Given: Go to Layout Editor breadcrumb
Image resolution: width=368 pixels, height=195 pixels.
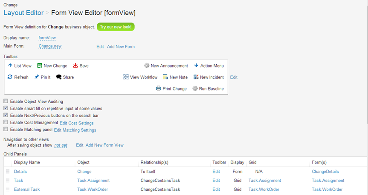Looking at the screenshot, I should 23,13.
